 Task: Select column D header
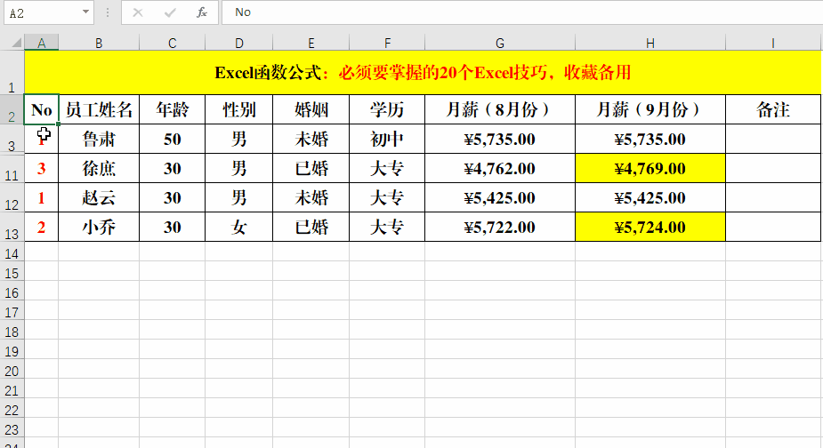click(x=238, y=43)
